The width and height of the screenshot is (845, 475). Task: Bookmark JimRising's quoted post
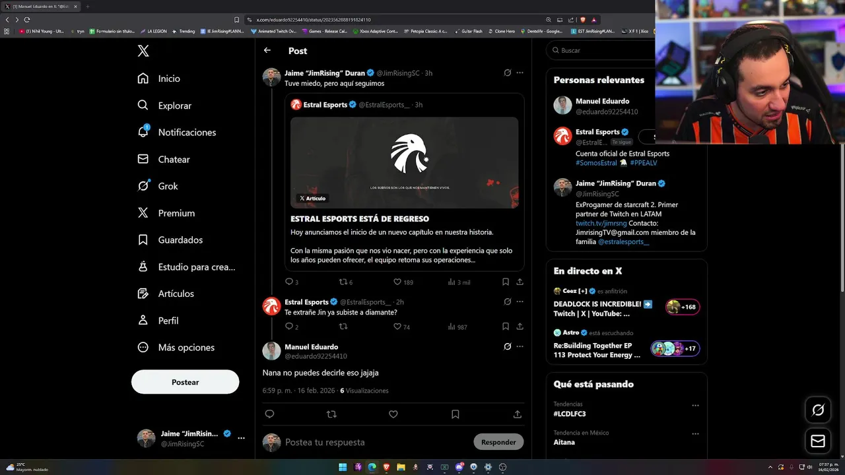tap(505, 282)
